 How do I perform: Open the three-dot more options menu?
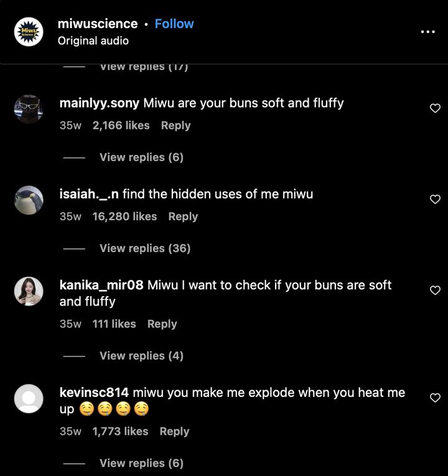tap(427, 32)
